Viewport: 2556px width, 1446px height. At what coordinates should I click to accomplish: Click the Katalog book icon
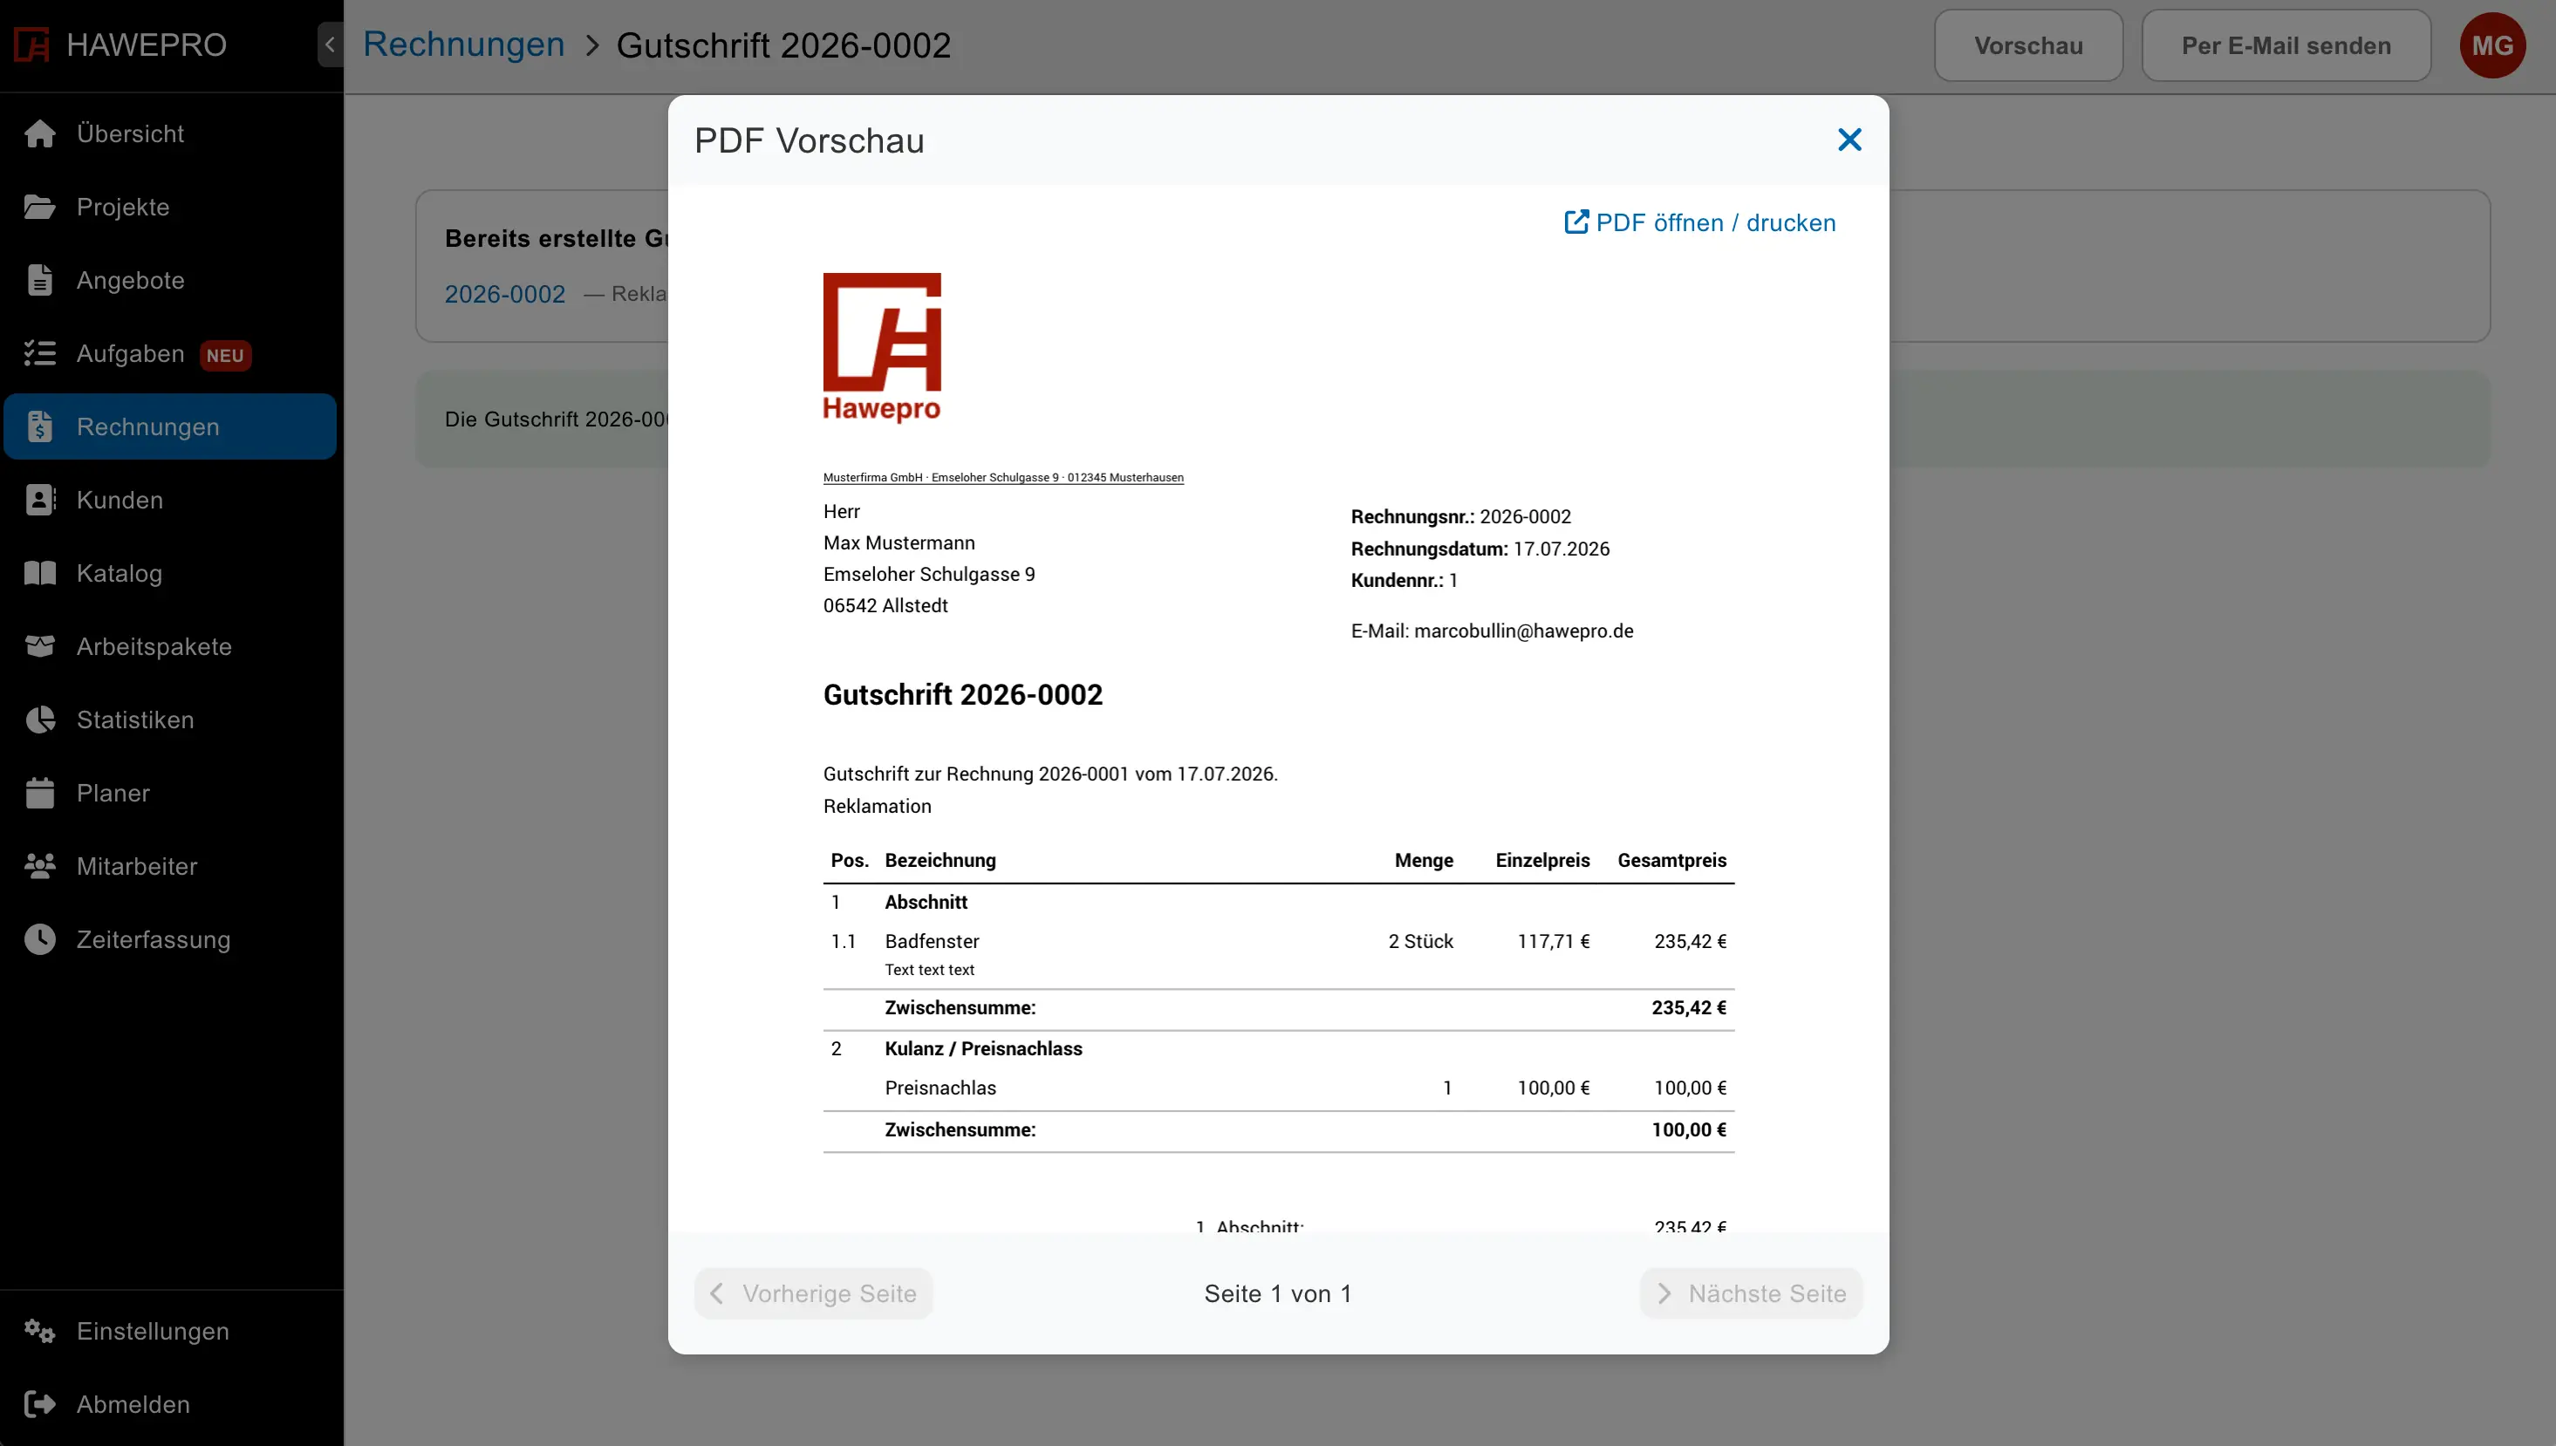coord(40,573)
